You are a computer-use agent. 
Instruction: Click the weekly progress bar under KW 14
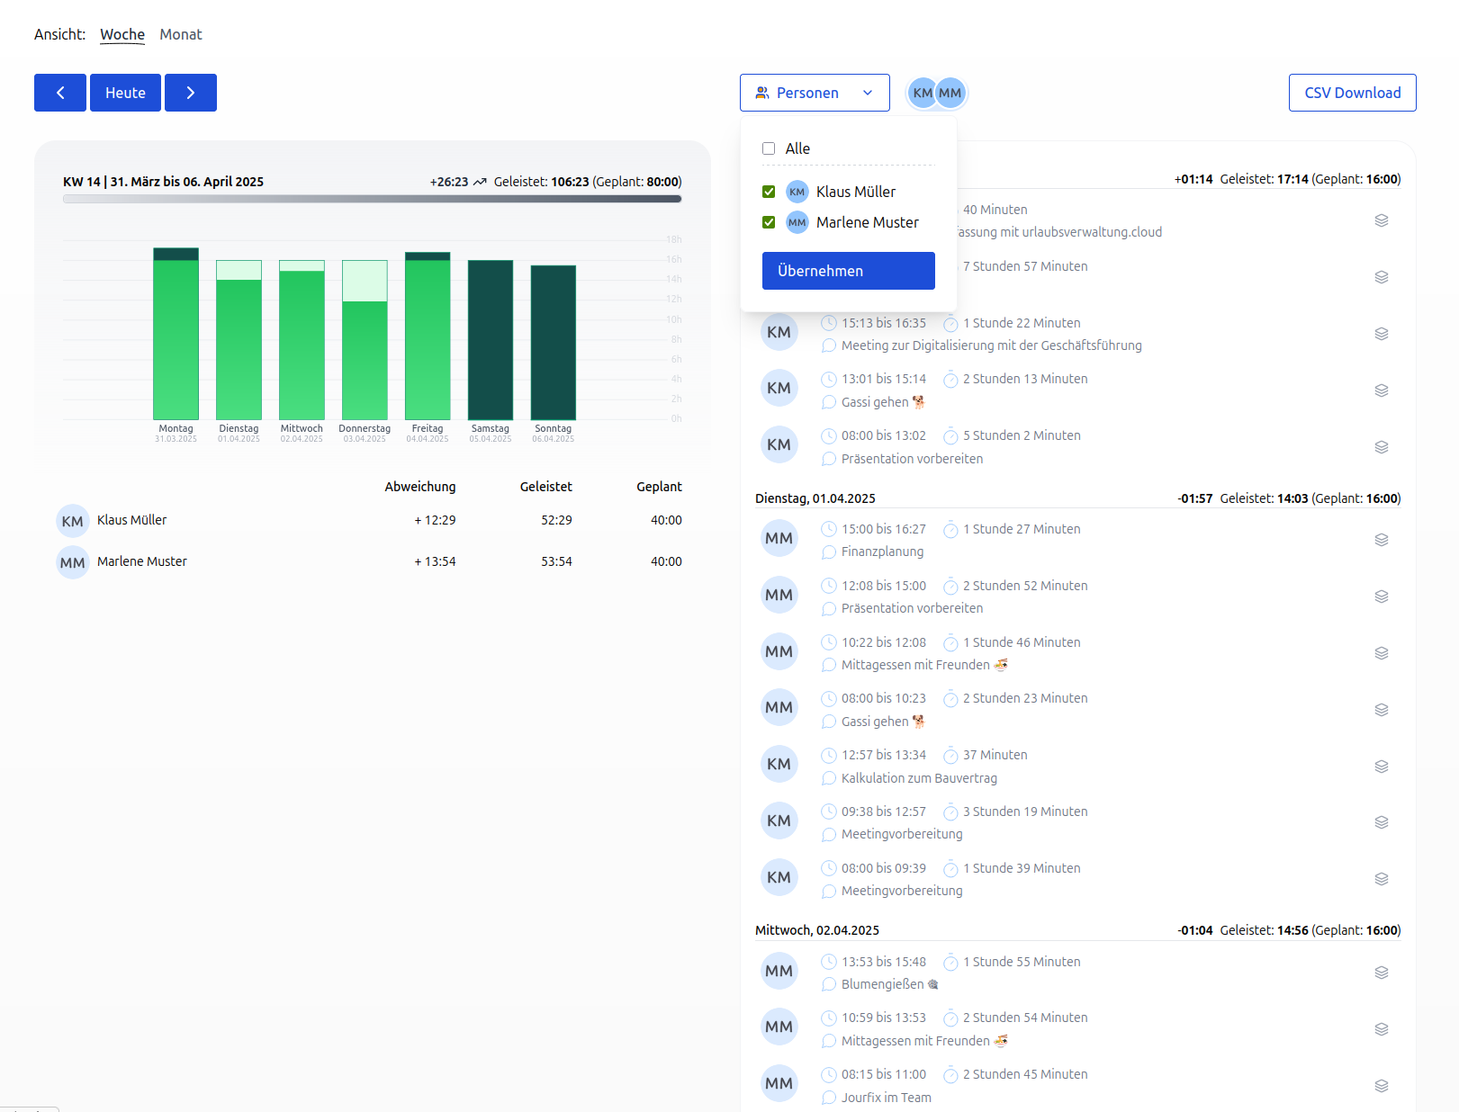(x=372, y=199)
